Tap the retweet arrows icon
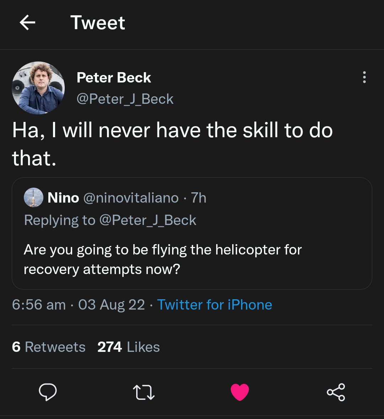The height and width of the screenshot is (419, 384). [144, 392]
